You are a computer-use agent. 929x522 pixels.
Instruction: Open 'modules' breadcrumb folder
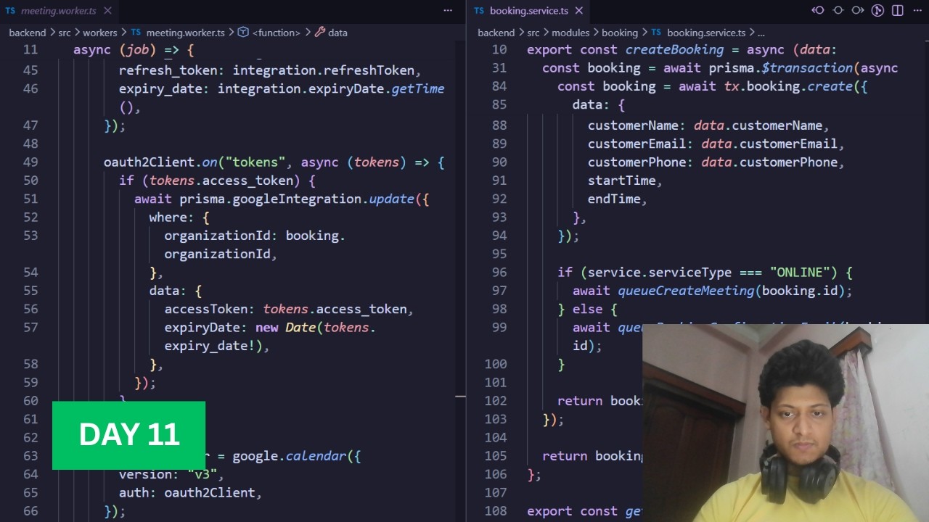click(570, 33)
